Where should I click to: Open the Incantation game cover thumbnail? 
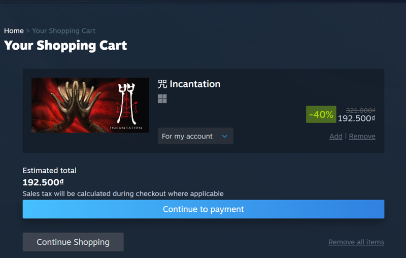click(x=90, y=105)
